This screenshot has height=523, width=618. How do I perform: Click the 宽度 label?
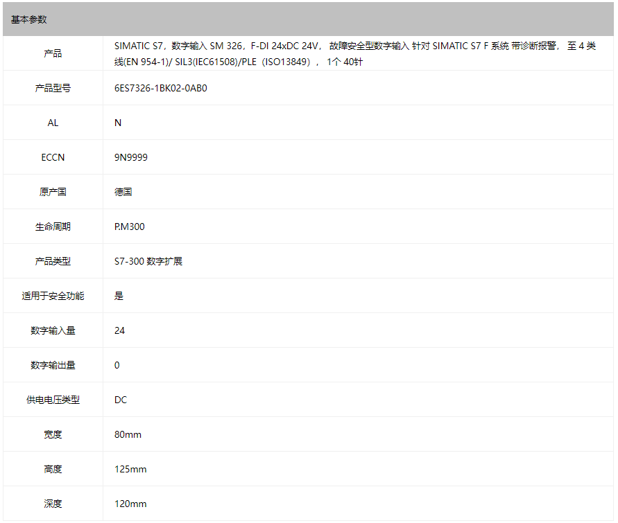pyautogui.click(x=53, y=434)
